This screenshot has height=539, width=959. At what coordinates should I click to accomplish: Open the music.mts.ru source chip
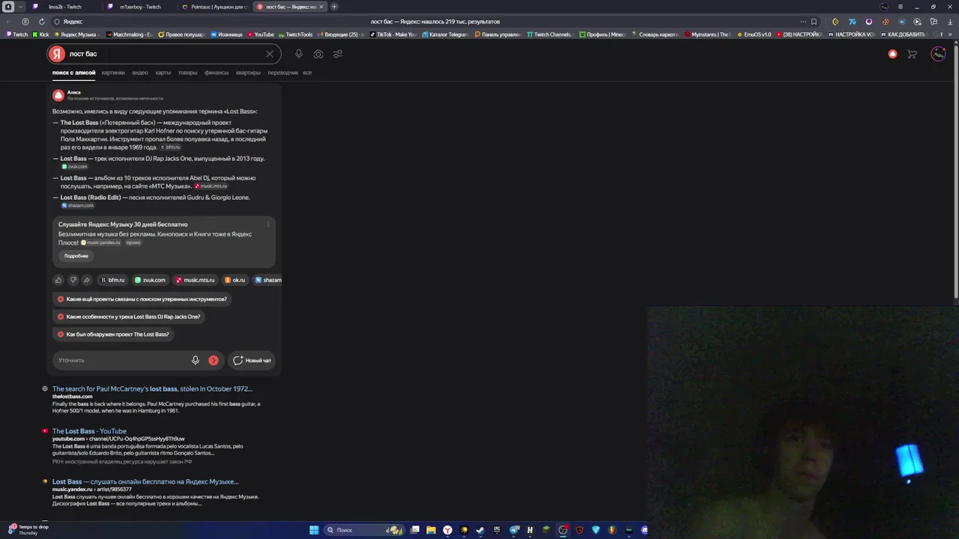tap(195, 280)
